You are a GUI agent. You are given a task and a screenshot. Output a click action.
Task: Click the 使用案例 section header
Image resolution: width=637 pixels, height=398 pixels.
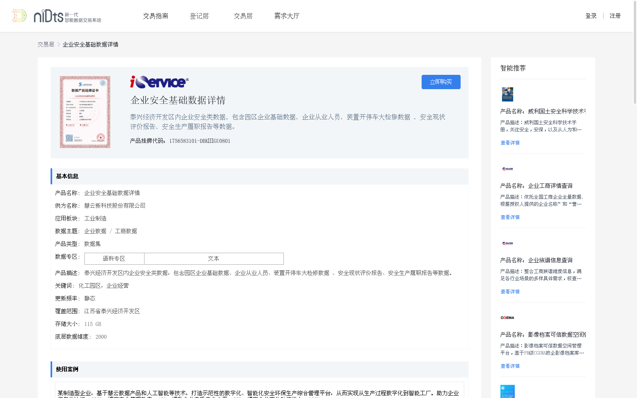click(260, 369)
